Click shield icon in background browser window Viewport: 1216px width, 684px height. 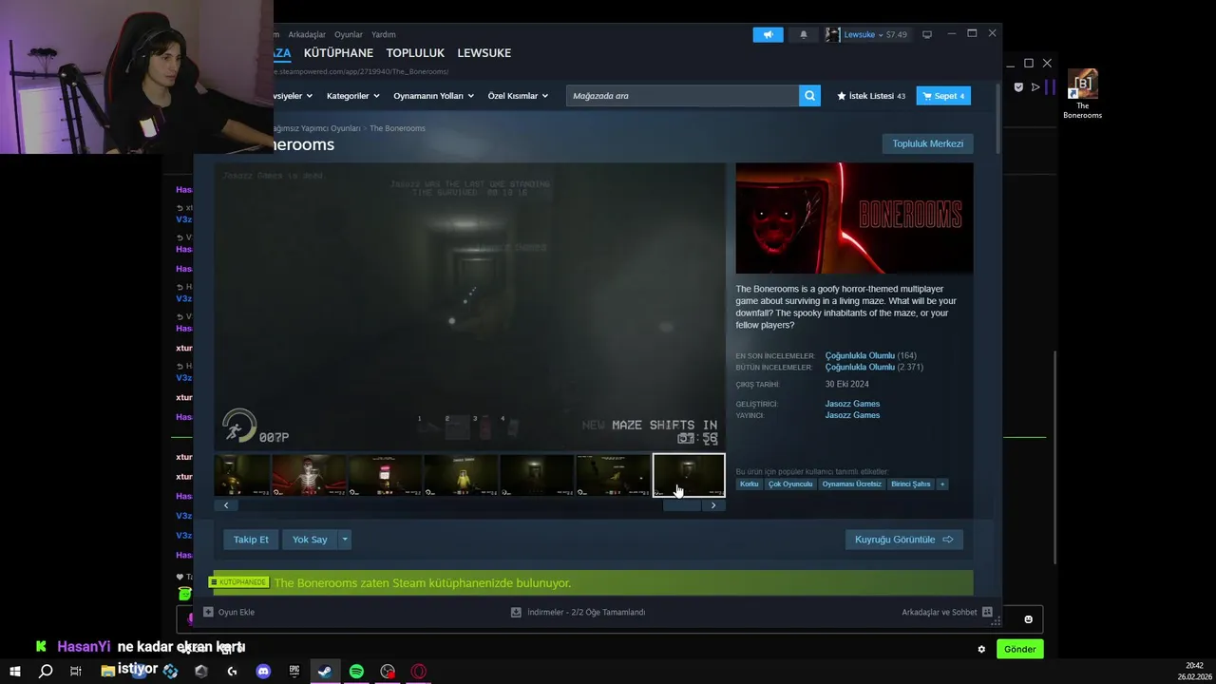pos(1018,87)
